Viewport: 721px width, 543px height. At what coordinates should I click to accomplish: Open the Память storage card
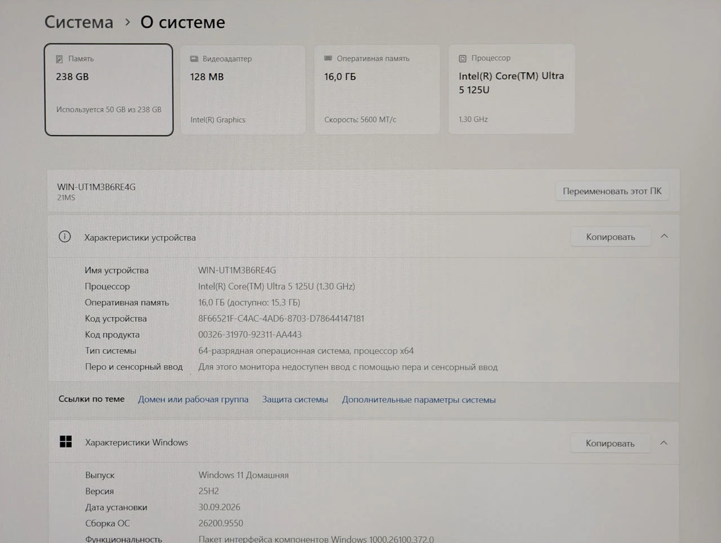click(109, 90)
